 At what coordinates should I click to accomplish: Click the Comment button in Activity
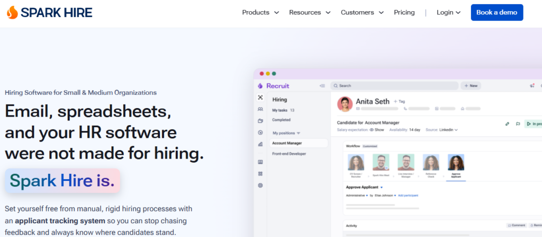[517, 225]
